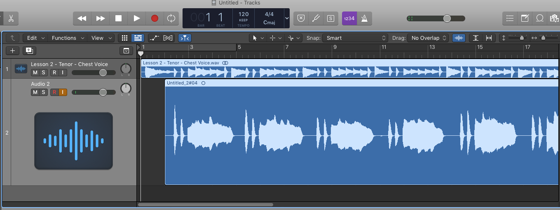Open the scissors editors icon
Viewport: 560px width, 210px height.
11,18
